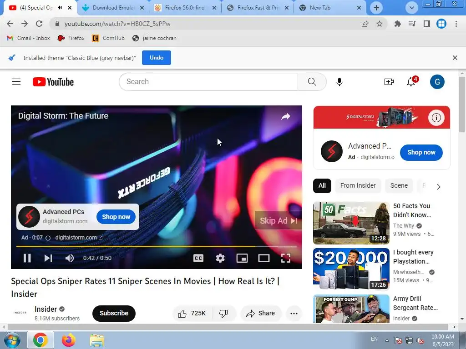Toggle closed captions in player

(x=198, y=258)
